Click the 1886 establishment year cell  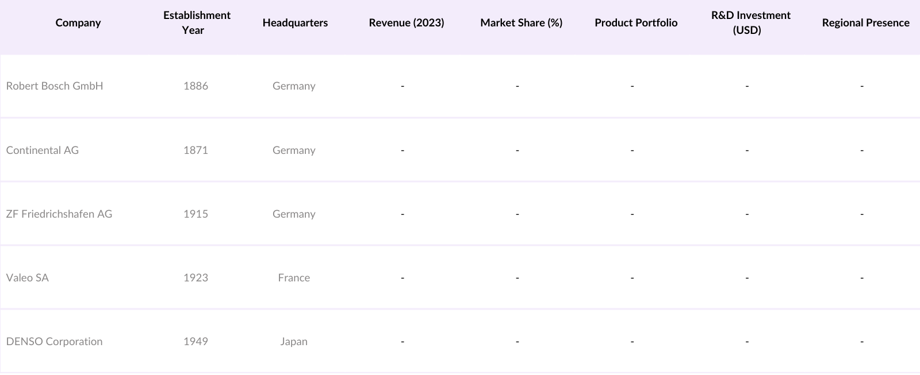click(x=195, y=86)
